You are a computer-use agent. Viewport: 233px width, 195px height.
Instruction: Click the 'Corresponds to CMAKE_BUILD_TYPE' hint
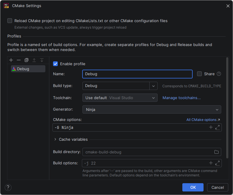pyautogui.click(x=192, y=86)
